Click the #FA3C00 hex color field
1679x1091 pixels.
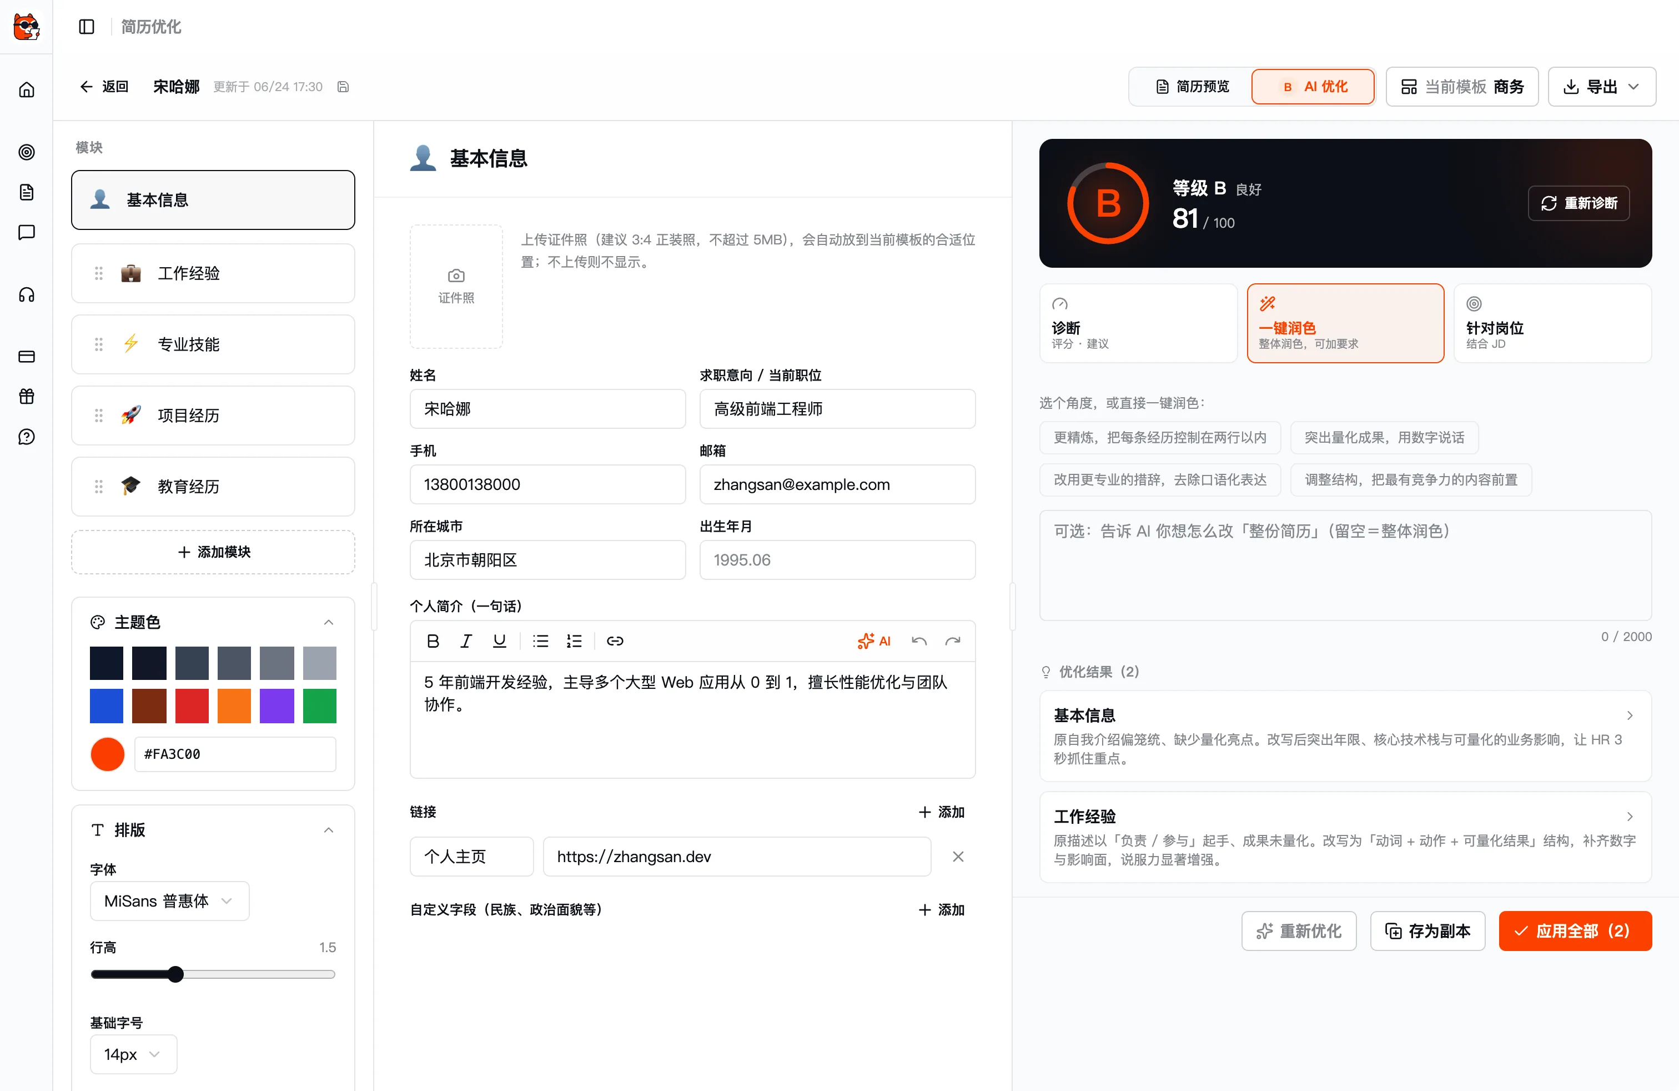[x=235, y=754]
